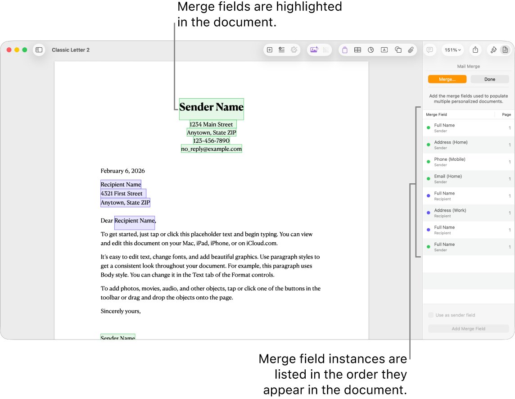Add a text box using the Text icon
Image resolution: width=515 pixels, height=399 pixels.
pos(384,50)
